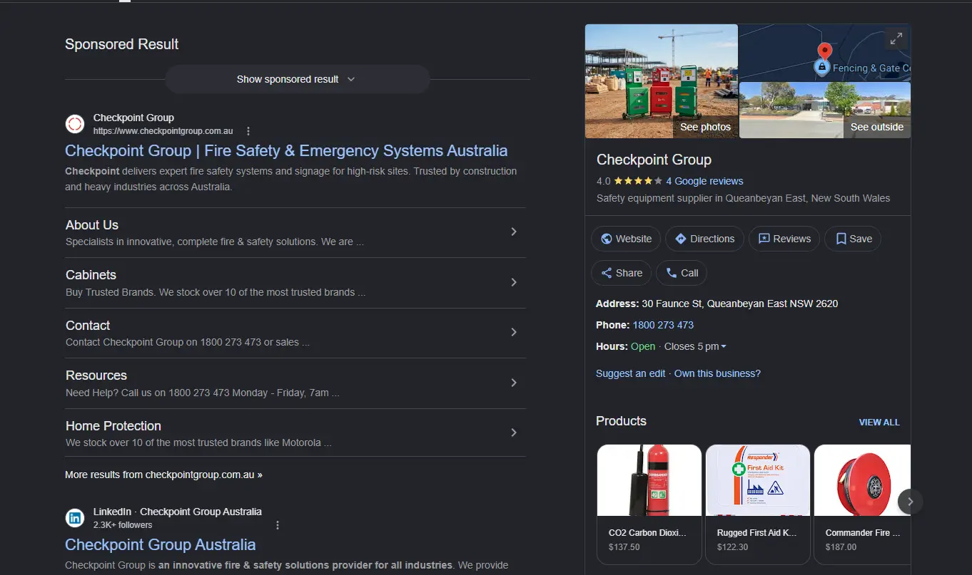Open the Cabinets sitelink chevron
The height and width of the screenshot is (575, 972).
(514, 282)
